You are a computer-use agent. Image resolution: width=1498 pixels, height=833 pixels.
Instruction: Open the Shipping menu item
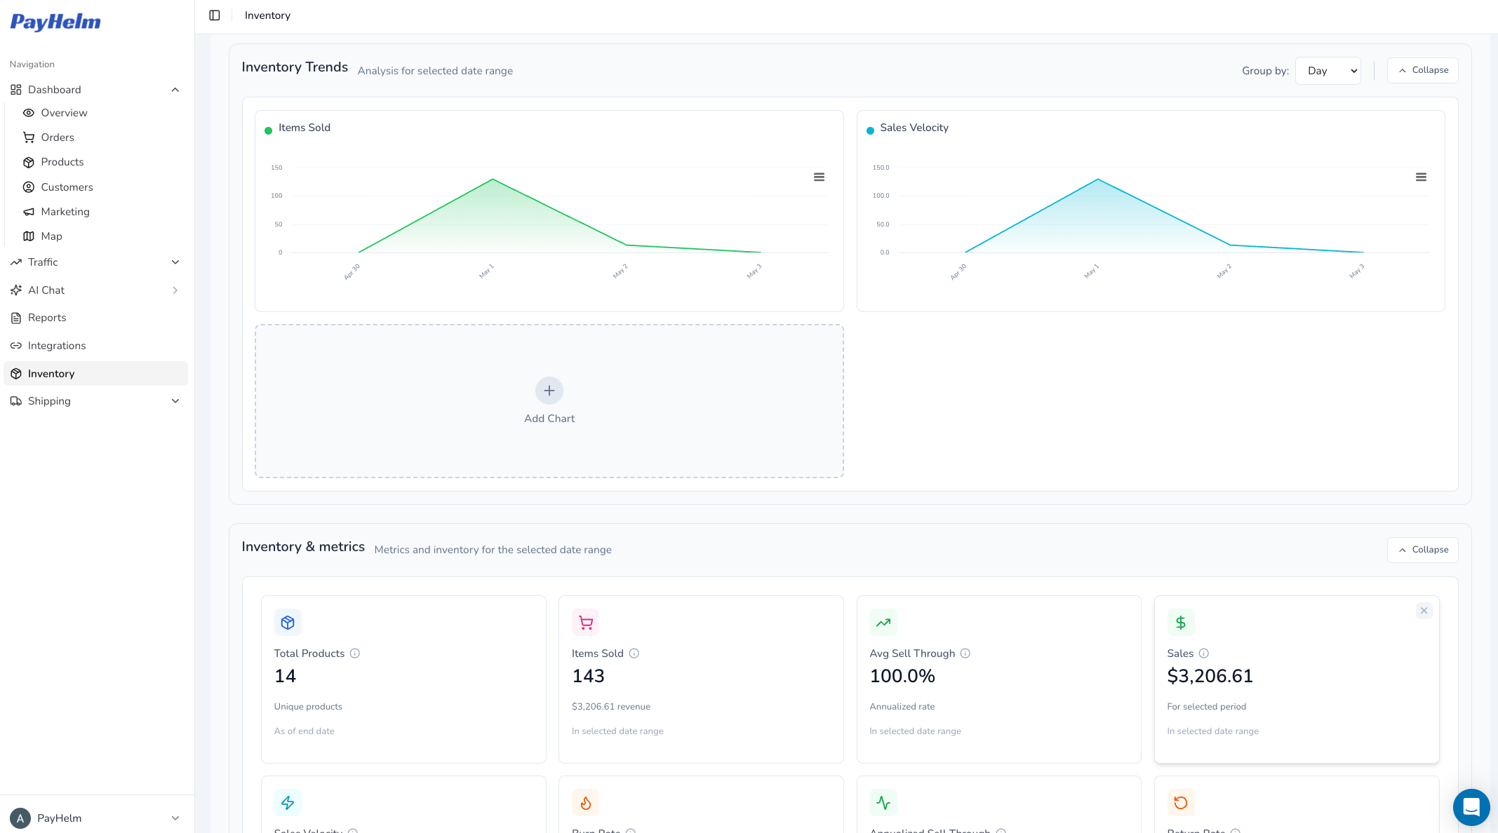(96, 401)
